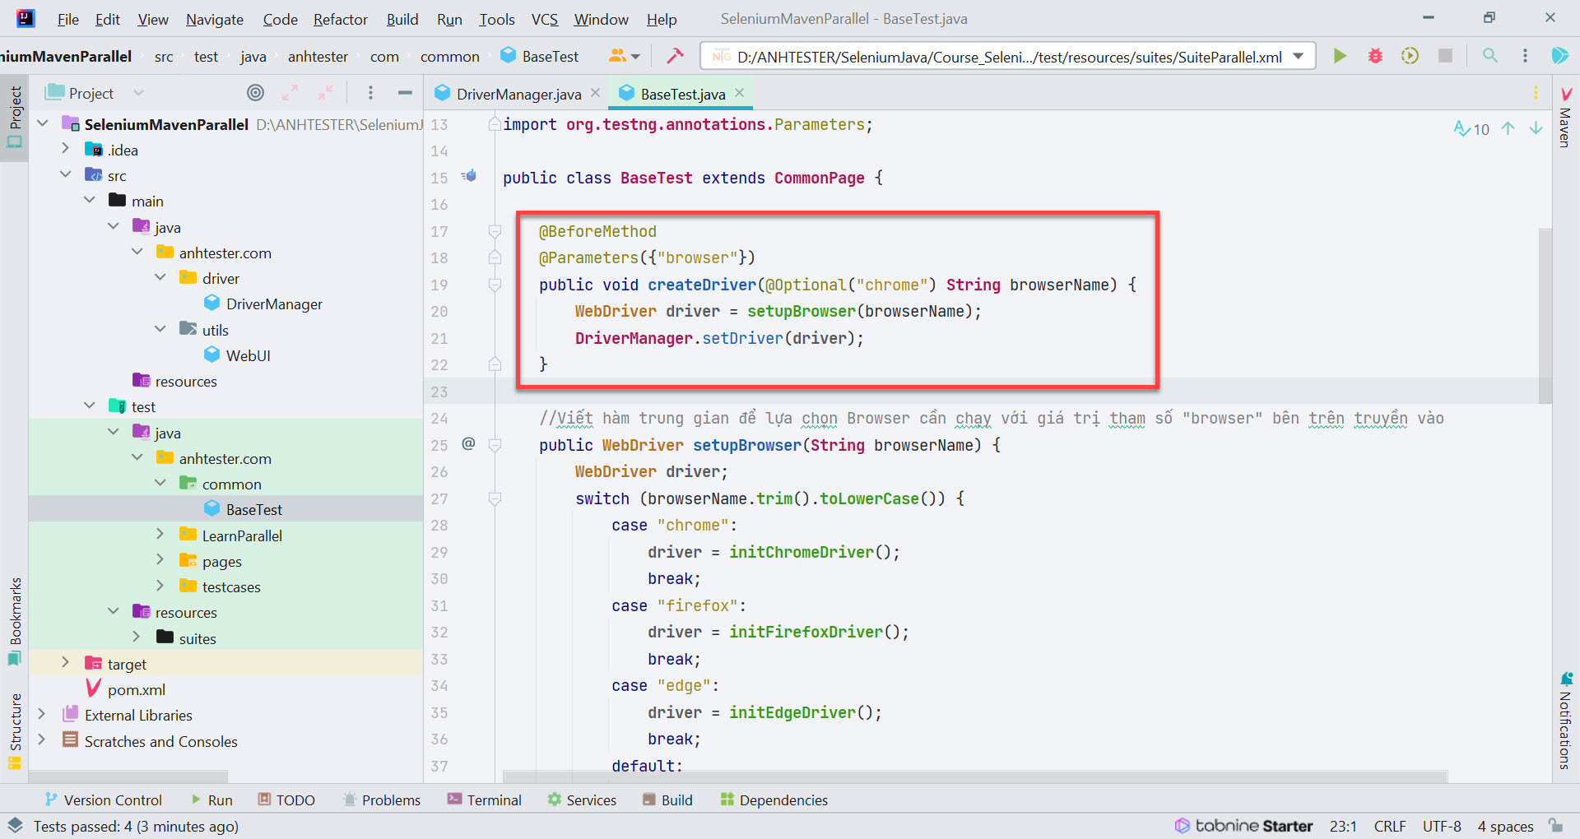The width and height of the screenshot is (1580, 839).
Task: Open the File menu
Action: (x=68, y=19)
